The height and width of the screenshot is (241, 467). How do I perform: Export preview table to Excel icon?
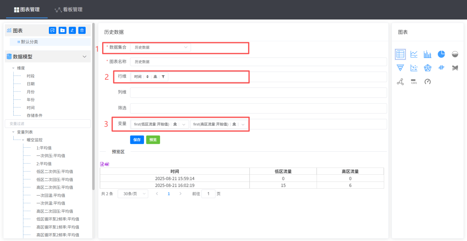[102, 164]
